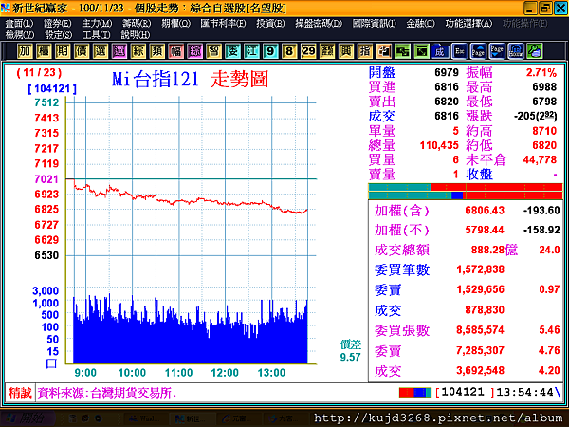Click the 額 (amount) toolbar icon
Screen dimensions: 569x427
pos(327,51)
